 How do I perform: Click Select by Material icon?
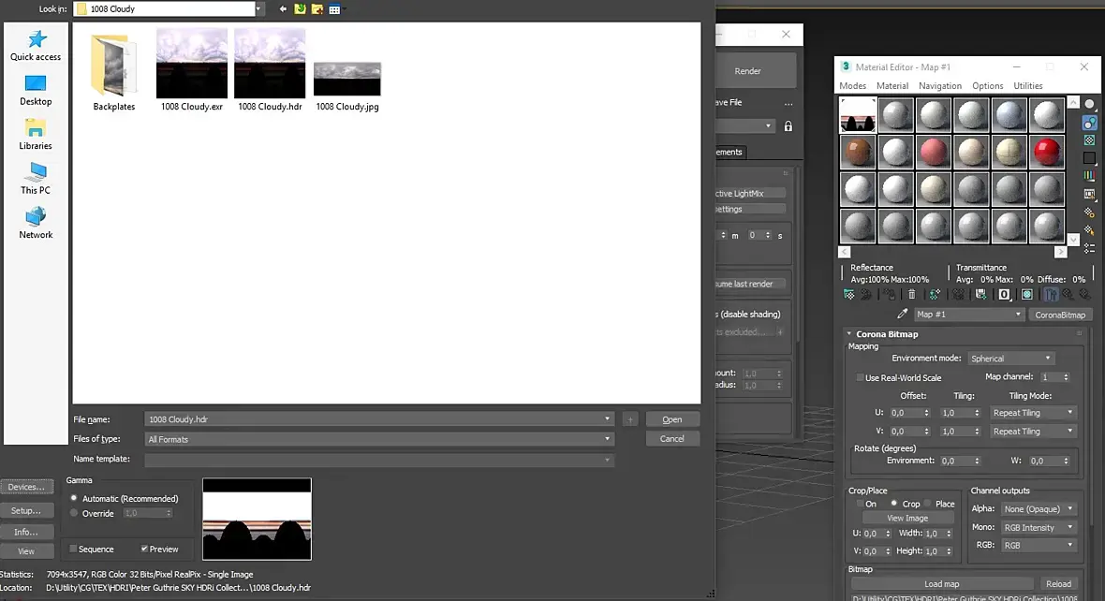click(x=1089, y=230)
